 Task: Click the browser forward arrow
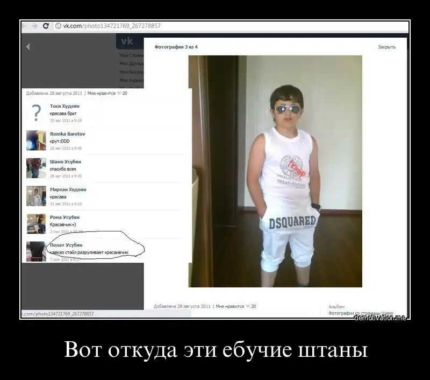coord(35,26)
